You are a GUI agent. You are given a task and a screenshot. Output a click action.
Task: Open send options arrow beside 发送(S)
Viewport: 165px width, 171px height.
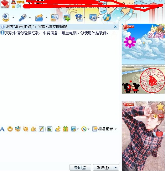[116, 167]
